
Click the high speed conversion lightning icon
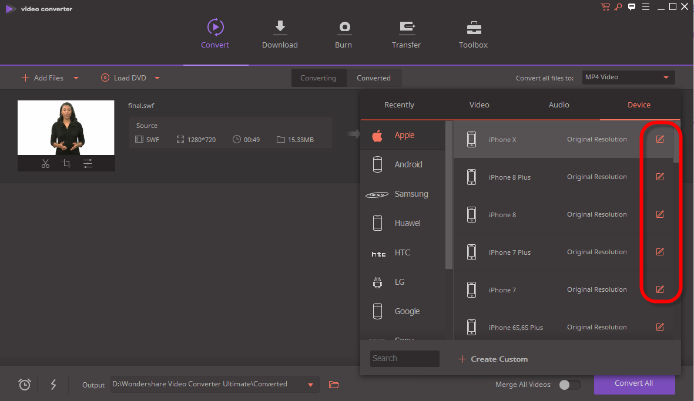[53, 384]
